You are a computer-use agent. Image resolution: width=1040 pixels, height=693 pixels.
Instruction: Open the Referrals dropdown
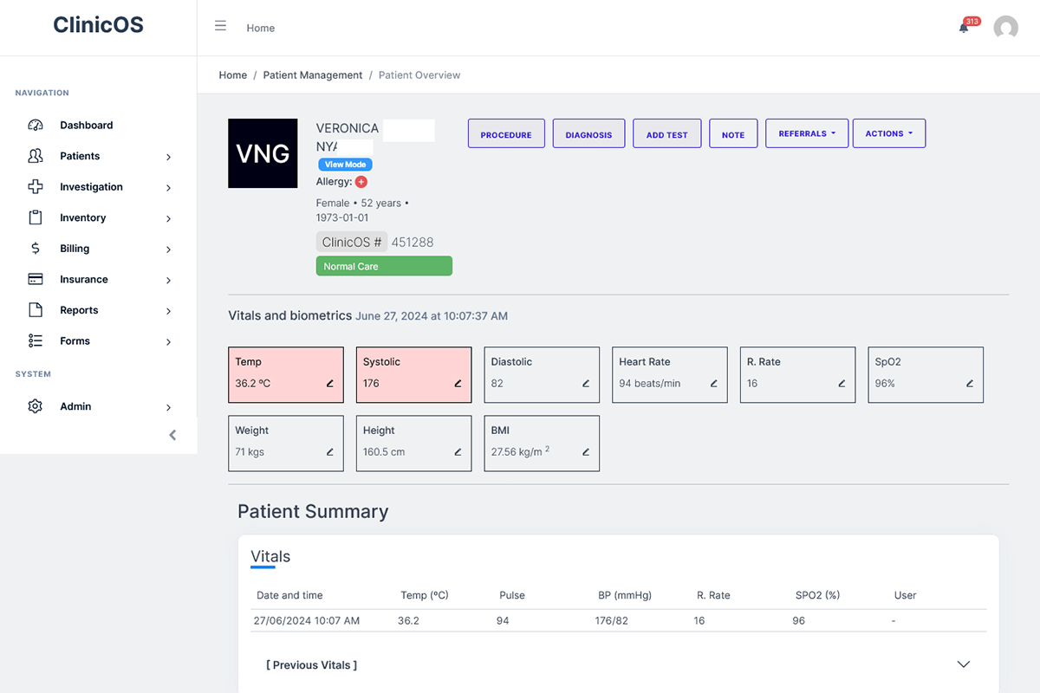pyautogui.click(x=806, y=133)
